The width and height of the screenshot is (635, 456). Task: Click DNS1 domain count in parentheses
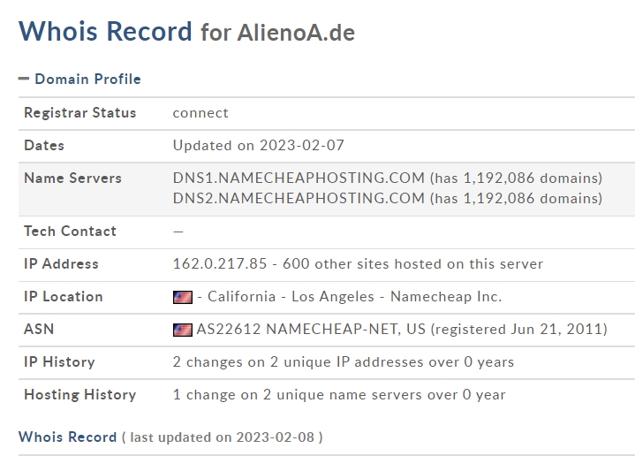pyautogui.click(x=516, y=178)
